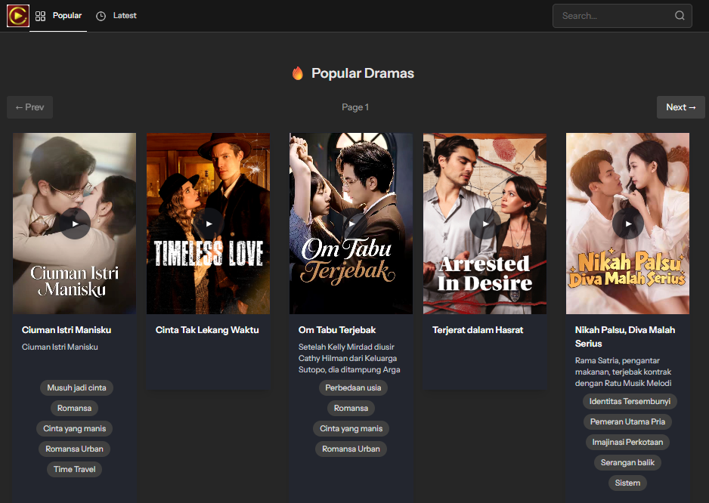Hit play on the Nikah Palsu poster

point(627,224)
